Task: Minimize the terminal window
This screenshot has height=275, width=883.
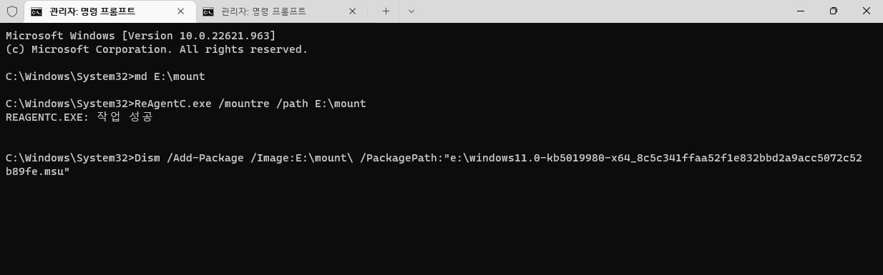Action: click(800, 11)
